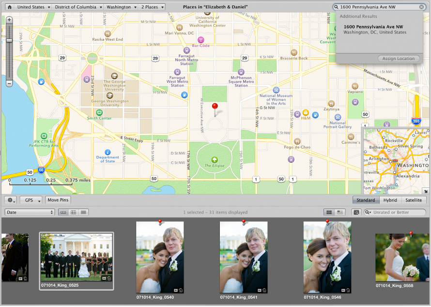Keep Standard map view selected
The height and width of the screenshot is (307, 431).
[x=366, y=200]
